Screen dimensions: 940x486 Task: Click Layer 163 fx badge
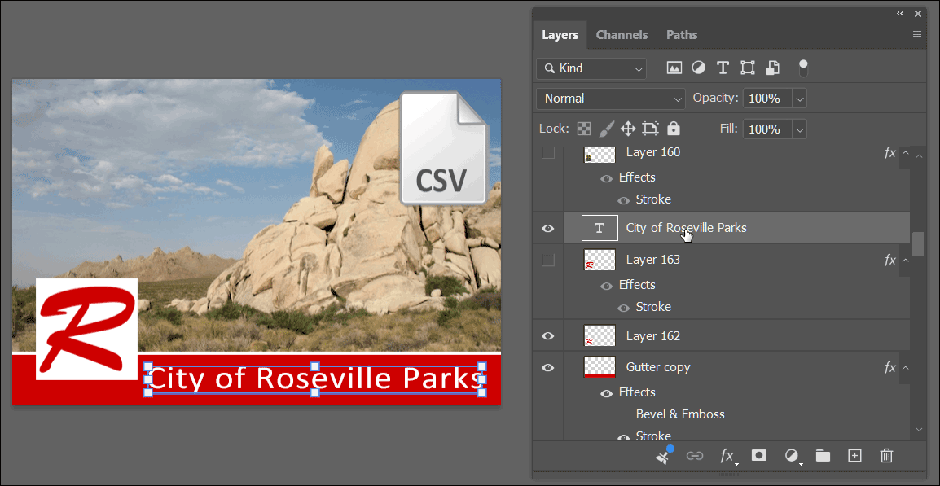(x=890, y=260)
